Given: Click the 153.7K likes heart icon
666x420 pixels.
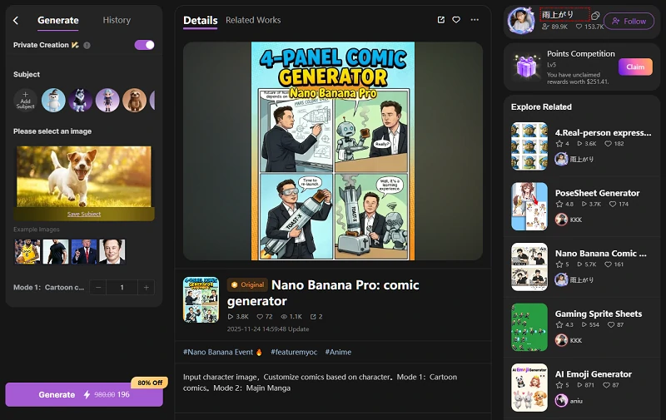Looking at the screenshot, I should (x=579, y=27).
